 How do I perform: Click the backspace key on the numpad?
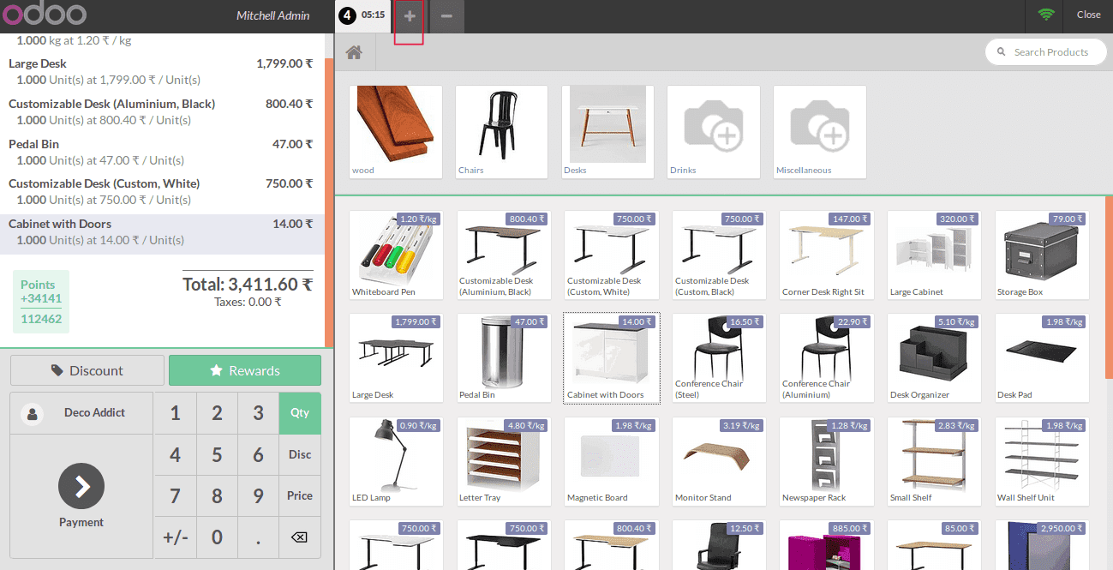coord(299,537)
